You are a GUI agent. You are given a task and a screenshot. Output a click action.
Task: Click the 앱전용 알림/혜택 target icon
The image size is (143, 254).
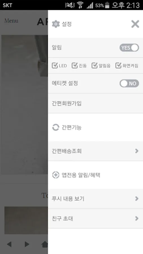pos(56,175)
